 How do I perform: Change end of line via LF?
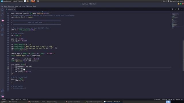[174, 100]
